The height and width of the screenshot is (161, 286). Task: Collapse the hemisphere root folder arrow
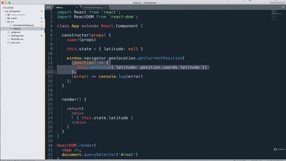pos(4,11)
